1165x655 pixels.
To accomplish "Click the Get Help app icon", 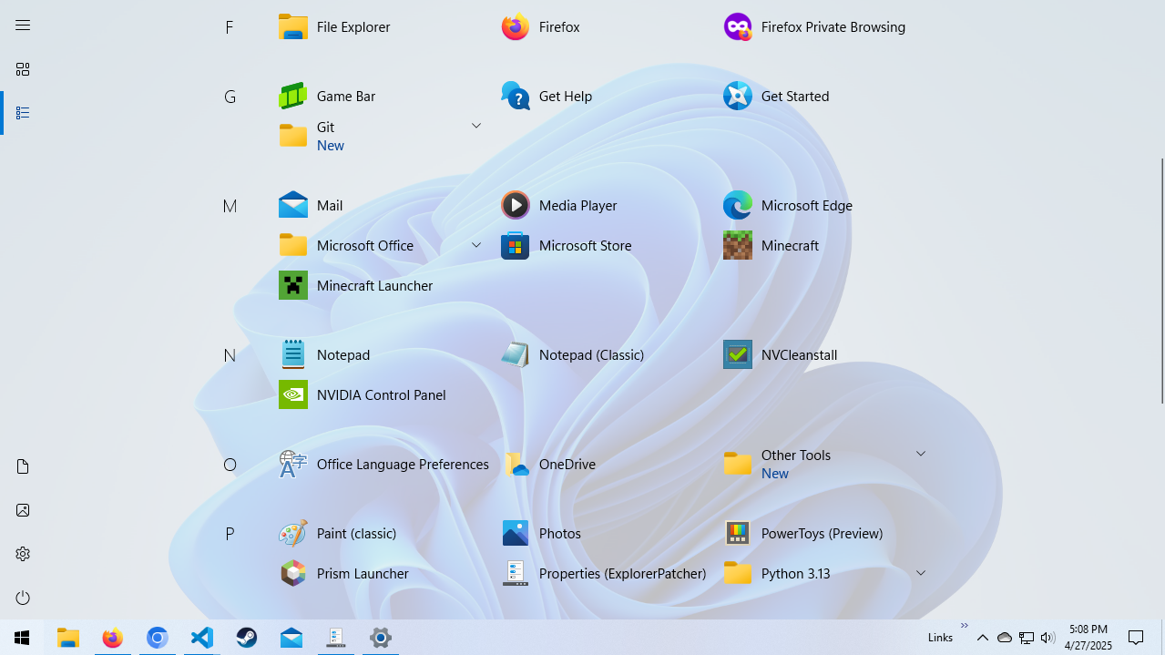I will pyautogui.click(x=516, y=96).
